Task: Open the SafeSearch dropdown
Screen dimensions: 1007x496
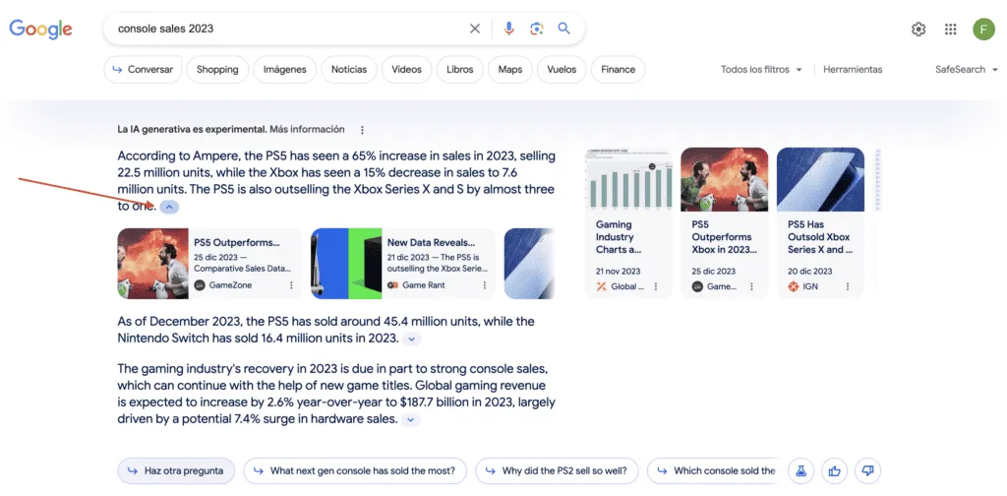Action: tap(967, 70)
